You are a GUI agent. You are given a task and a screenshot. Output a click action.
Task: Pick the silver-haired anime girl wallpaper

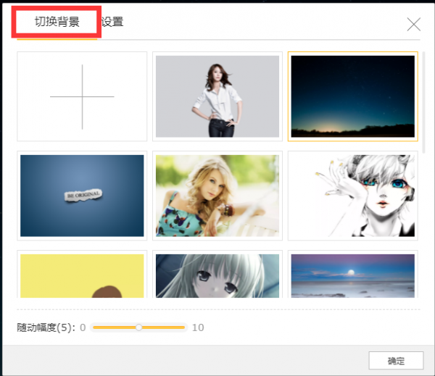click(217, 275)
